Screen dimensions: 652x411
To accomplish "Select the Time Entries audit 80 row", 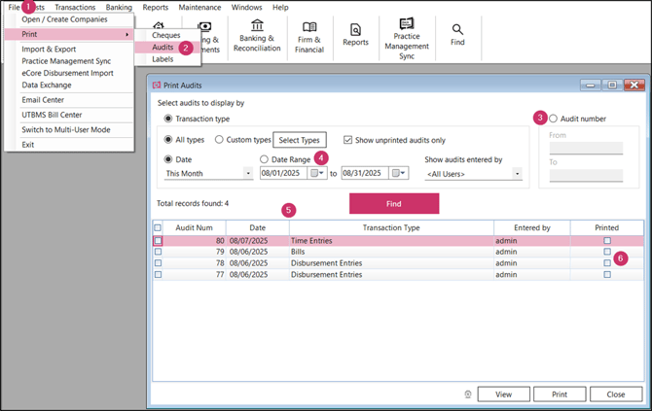I will [x=389, y=240].
